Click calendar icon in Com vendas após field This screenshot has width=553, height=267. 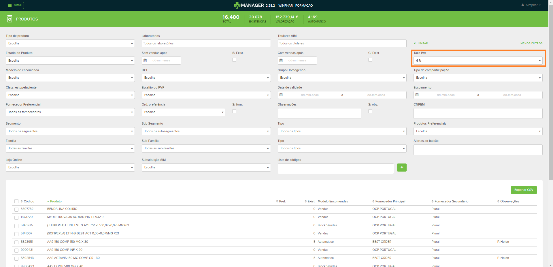point(281,61)
